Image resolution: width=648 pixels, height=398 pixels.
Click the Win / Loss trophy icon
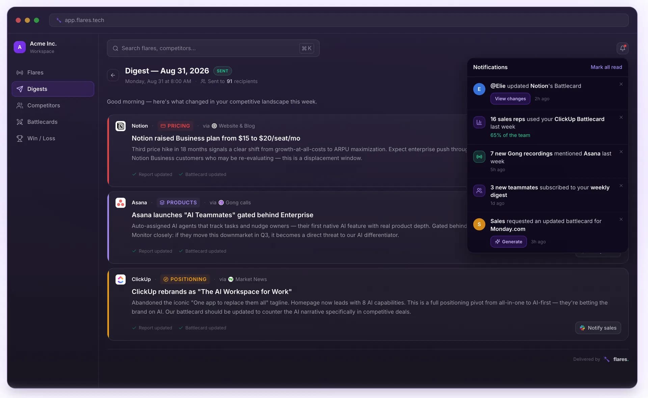point(20,138)
